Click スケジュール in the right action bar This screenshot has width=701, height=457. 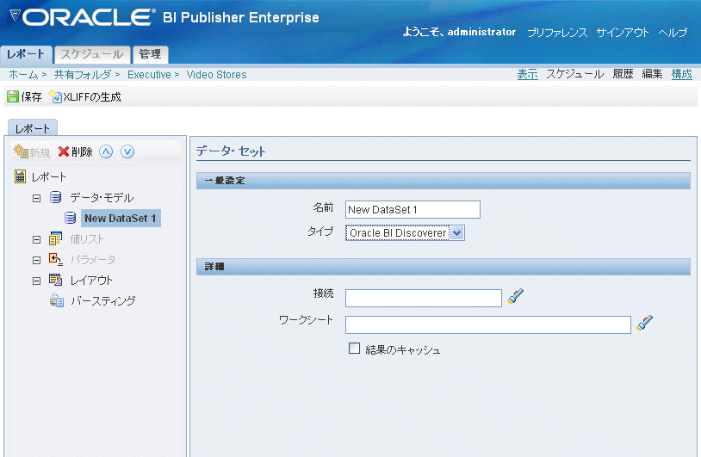click(575, 74)
